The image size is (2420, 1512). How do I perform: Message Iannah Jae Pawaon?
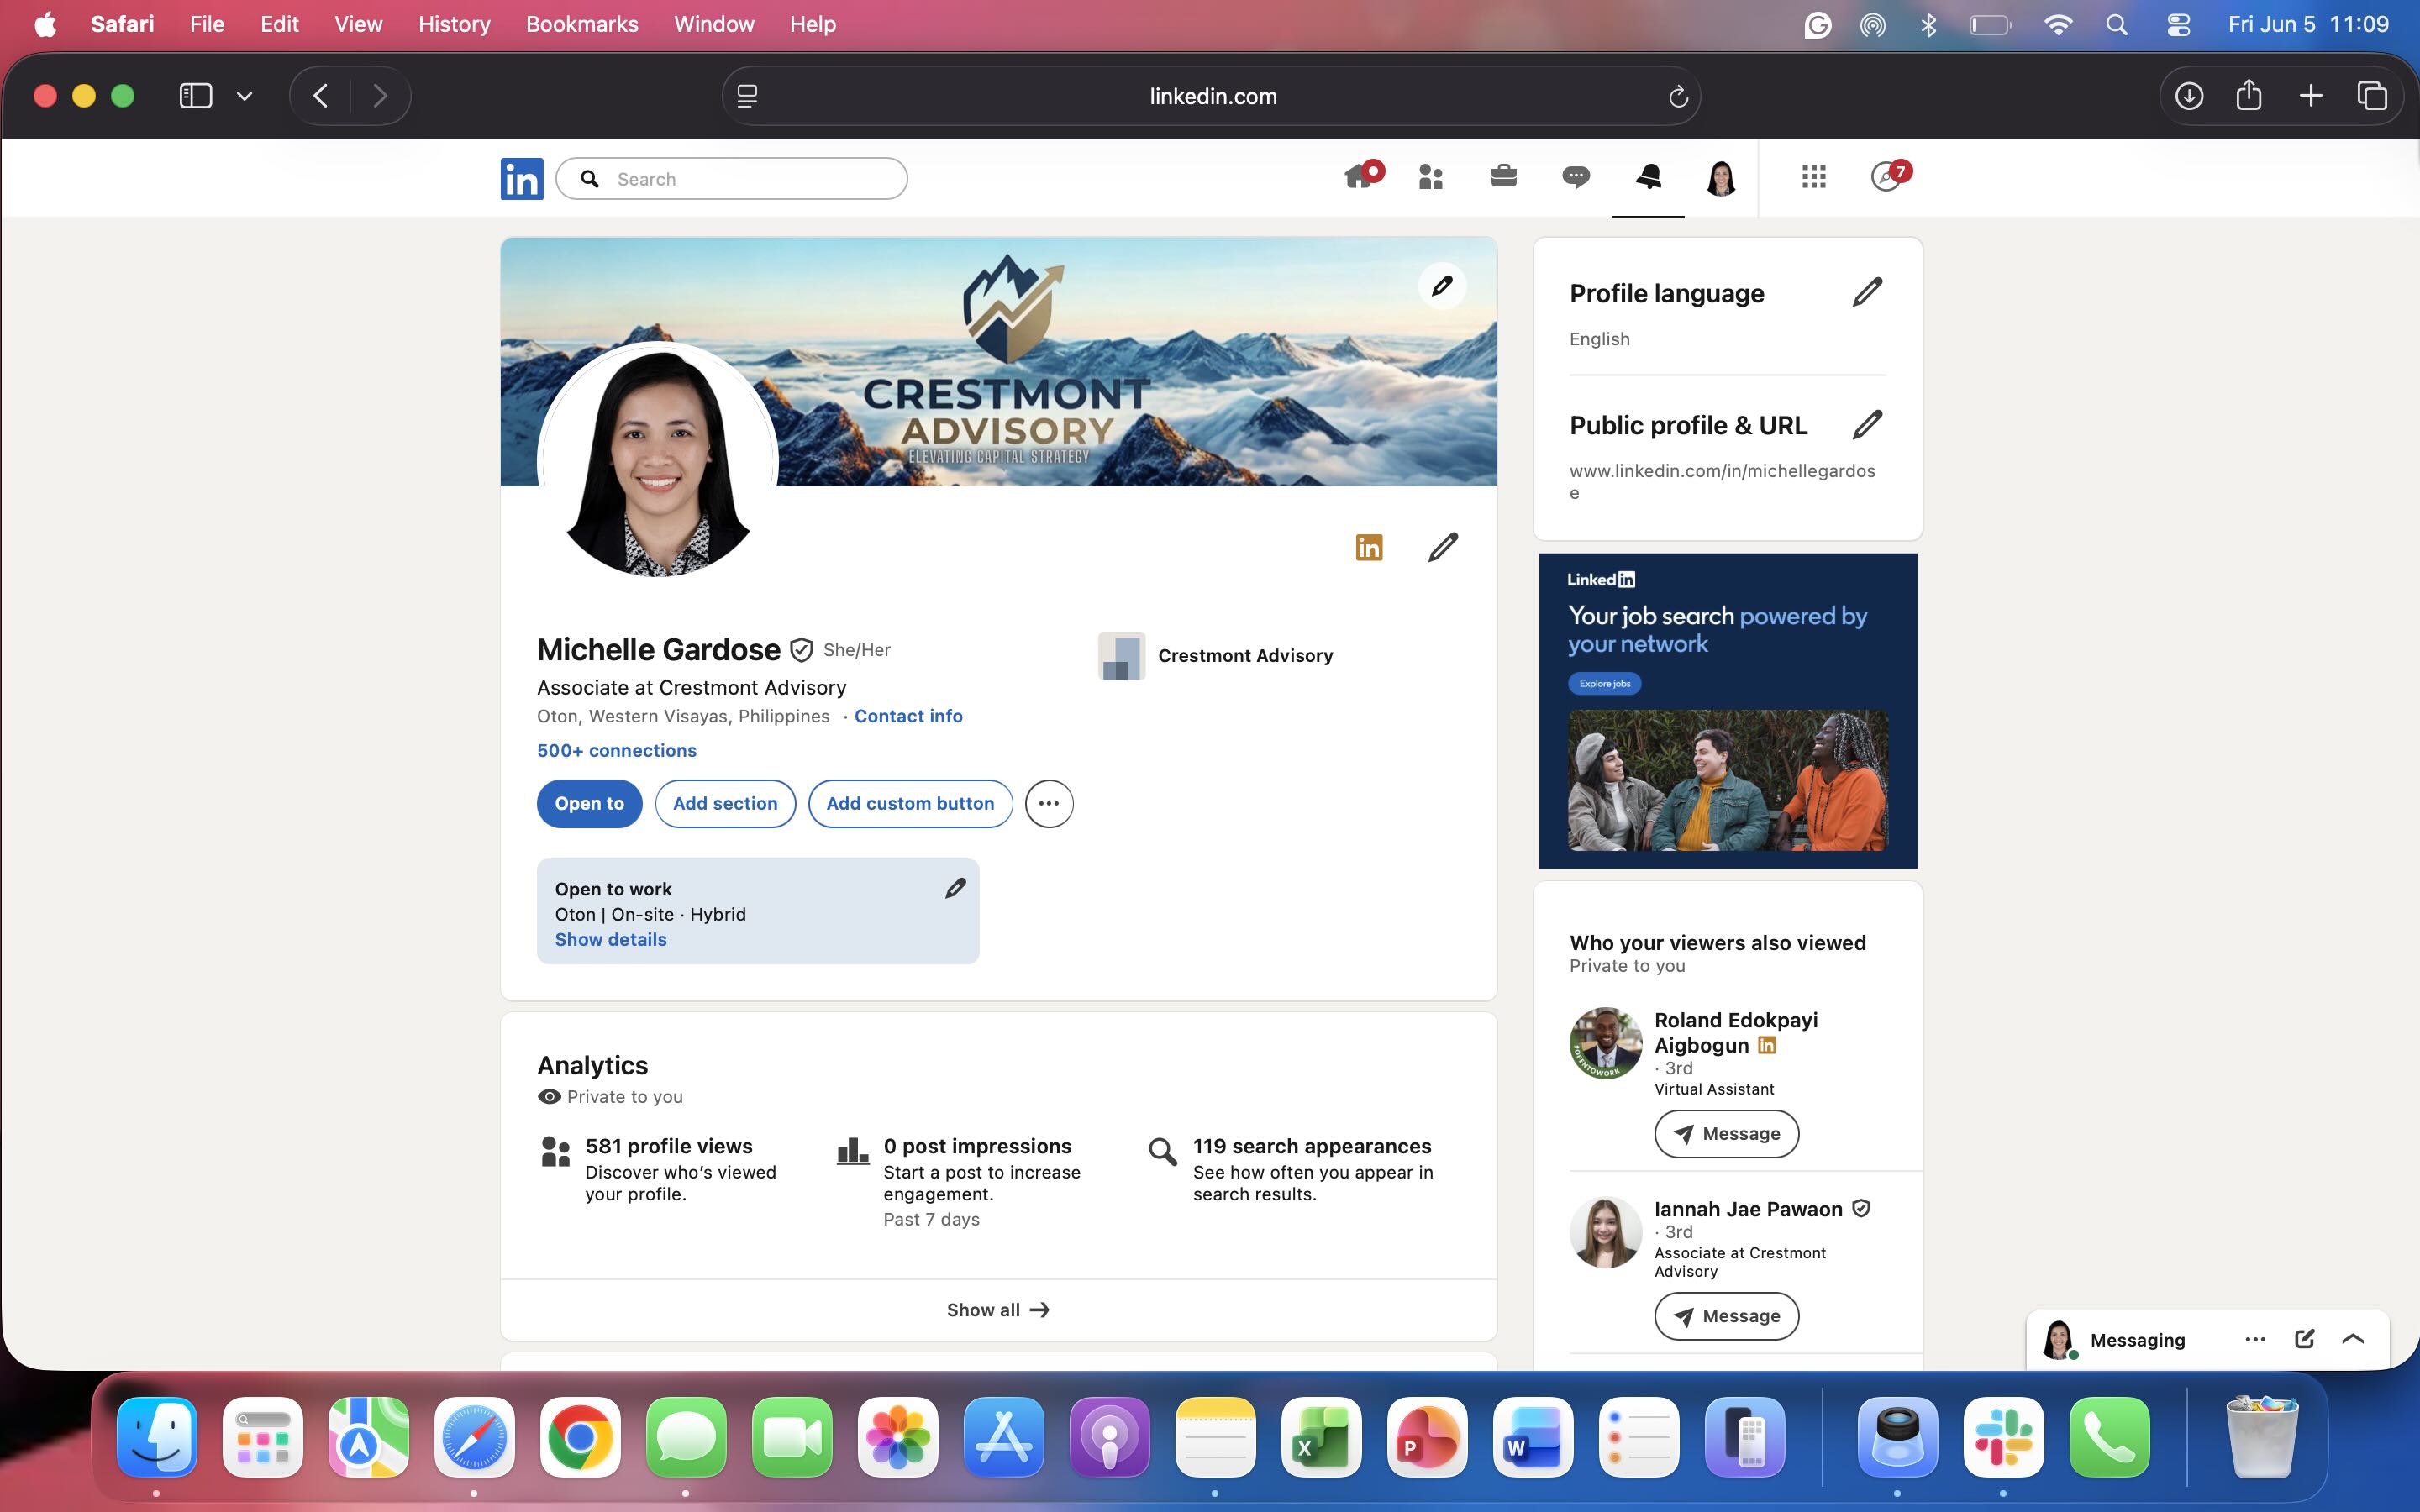(x=1726, y=1316)
